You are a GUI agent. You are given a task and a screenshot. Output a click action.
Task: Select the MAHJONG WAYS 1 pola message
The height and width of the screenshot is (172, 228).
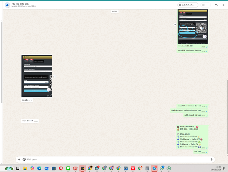192,137
